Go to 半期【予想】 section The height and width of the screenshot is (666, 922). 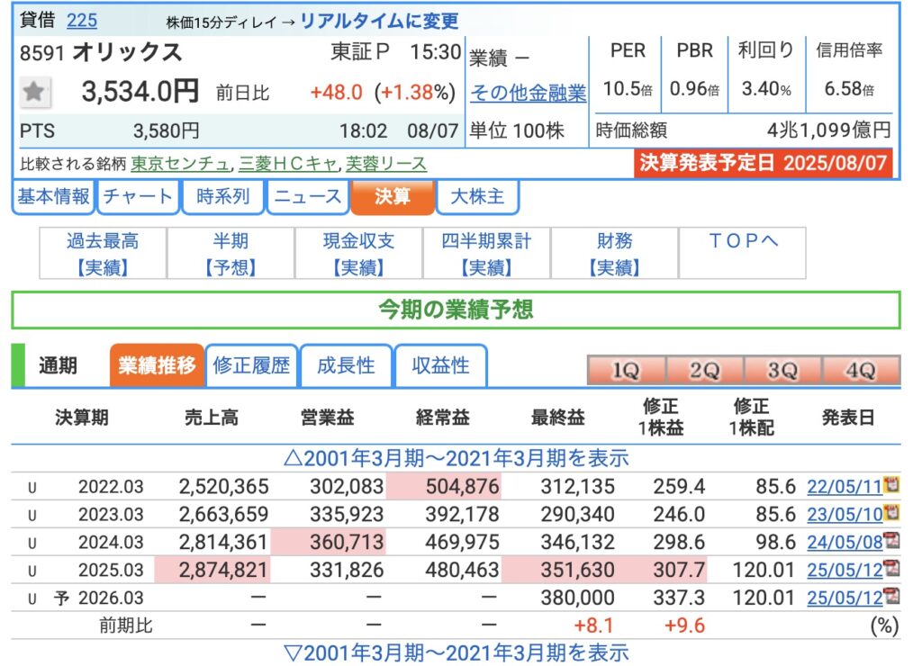(x=230, y=254)
